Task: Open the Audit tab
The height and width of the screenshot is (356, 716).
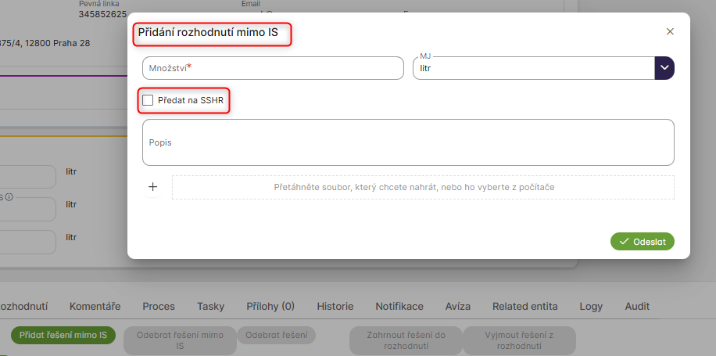Action: click(x=637, y=307)
